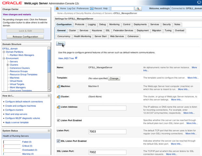Open the Logging tab
The image size is (202, 156).
pos(92,24)
